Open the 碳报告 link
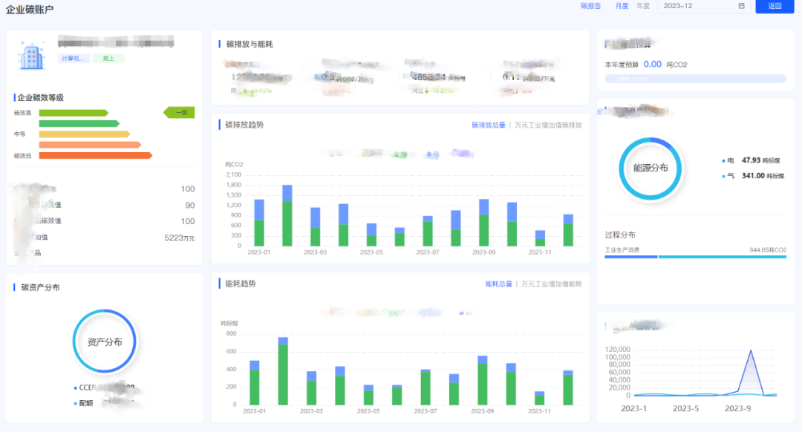Image resolution: width=802 pixels, height=432 pixels. click(591, 6)
